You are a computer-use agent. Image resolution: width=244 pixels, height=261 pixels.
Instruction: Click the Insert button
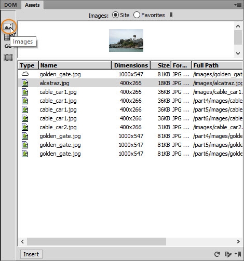coord(31,254)
